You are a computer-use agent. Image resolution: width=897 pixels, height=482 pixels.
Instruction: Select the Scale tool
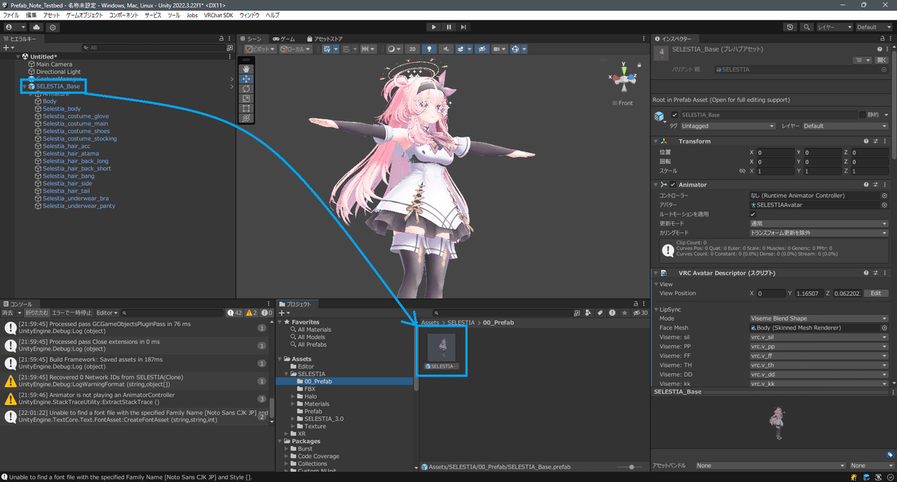pos(247,99)
